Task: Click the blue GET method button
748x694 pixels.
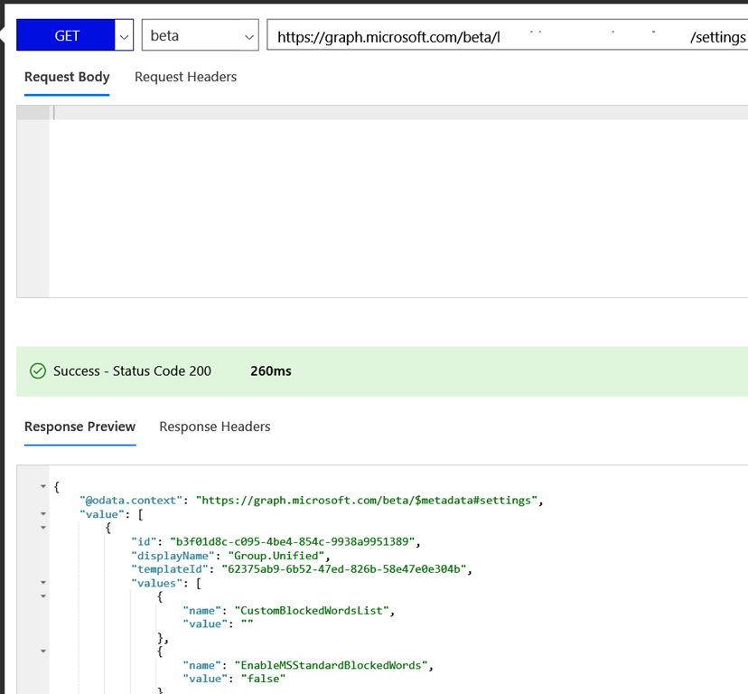Action: 67,36
